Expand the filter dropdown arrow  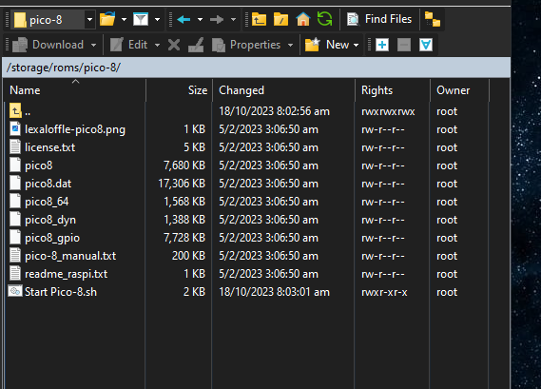pyautogui.click(x=157, y=20)
